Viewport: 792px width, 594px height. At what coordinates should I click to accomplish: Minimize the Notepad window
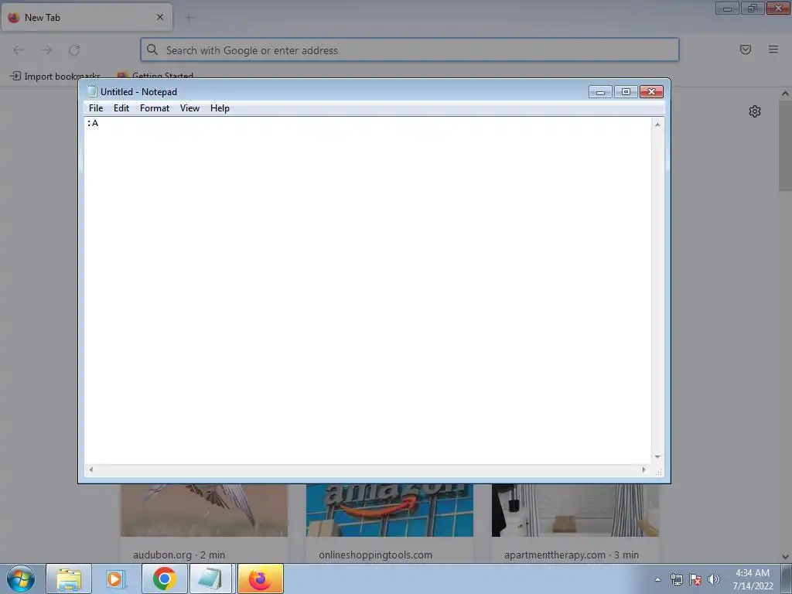coord(600,91)
